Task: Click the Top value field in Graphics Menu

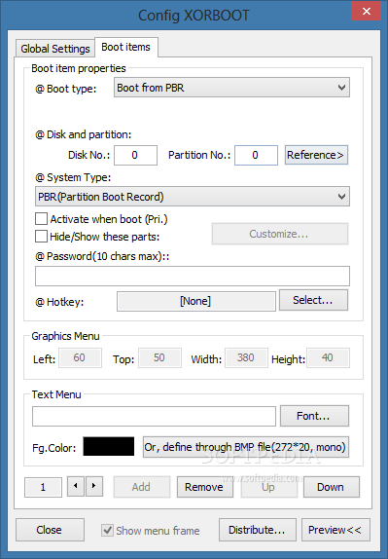Action: (x=159, y=357)
